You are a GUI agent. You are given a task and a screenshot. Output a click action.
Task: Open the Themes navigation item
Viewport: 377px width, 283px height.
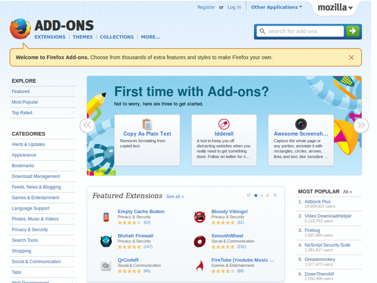pos(82,37)
